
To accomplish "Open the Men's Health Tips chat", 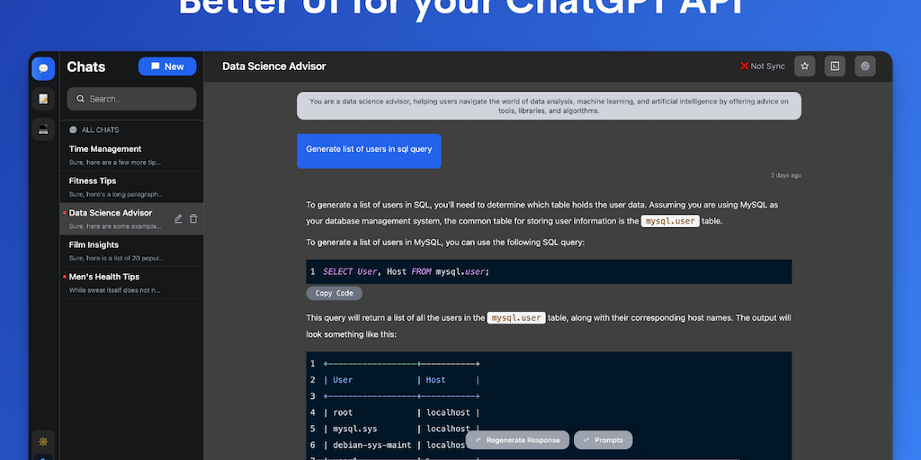I will coord(131,283).
